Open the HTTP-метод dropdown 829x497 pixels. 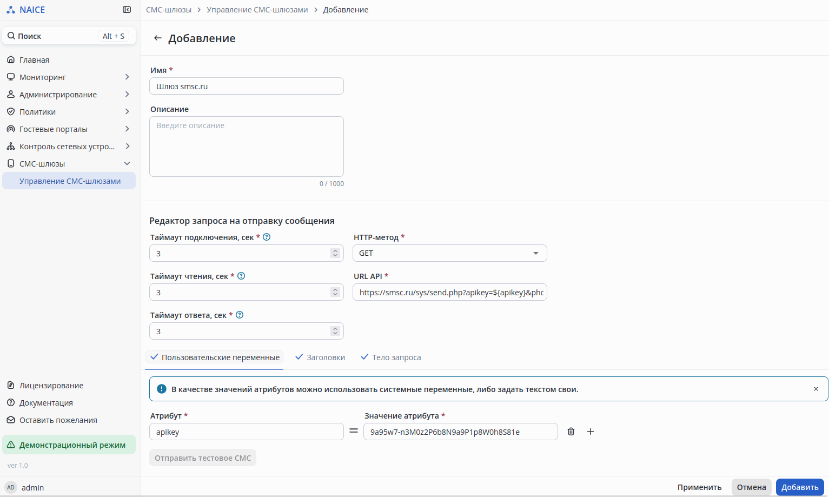point(449,253)
